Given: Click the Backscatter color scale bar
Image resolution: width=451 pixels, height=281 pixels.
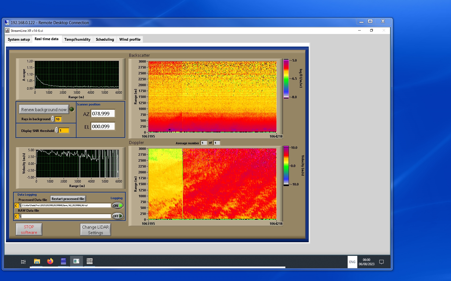Looking at the screenshot, I should click(286, 79).
